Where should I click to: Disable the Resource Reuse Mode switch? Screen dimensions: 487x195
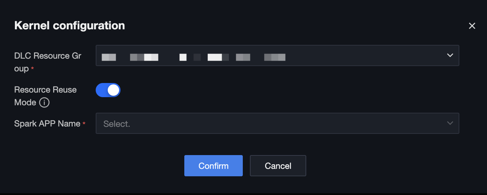108,90
